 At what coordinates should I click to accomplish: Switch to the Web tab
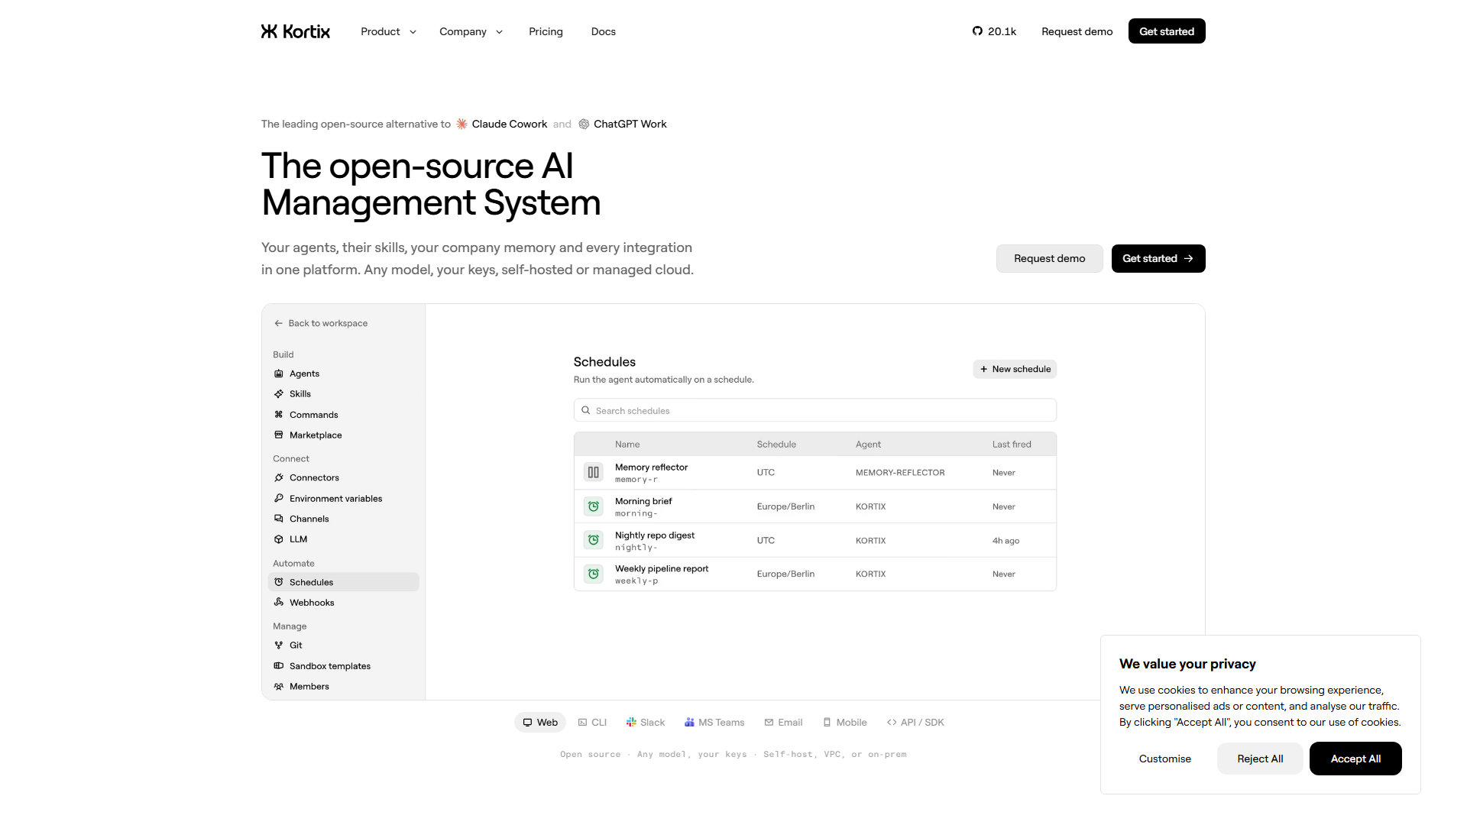(x=540, y=723)
